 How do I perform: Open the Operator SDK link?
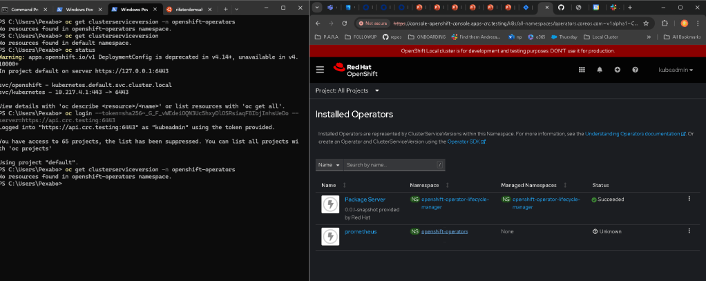(x=466, y=142)
